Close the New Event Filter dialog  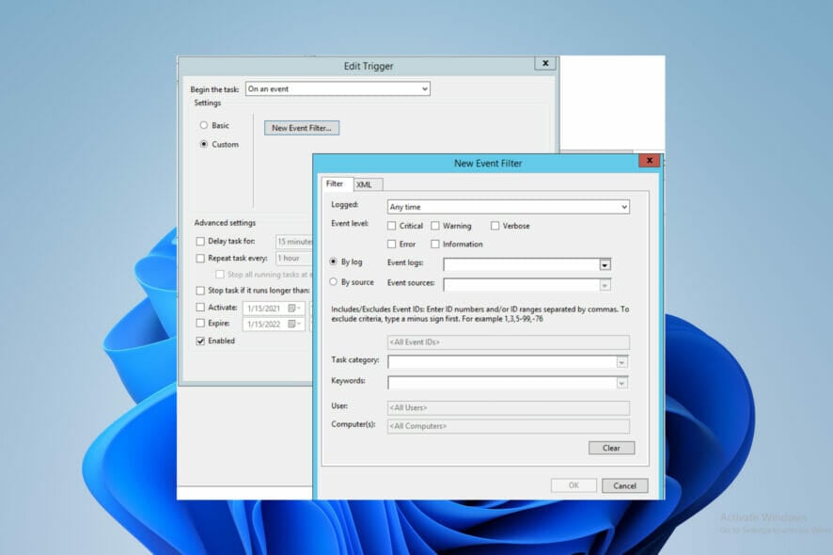[x=649, y=162]
